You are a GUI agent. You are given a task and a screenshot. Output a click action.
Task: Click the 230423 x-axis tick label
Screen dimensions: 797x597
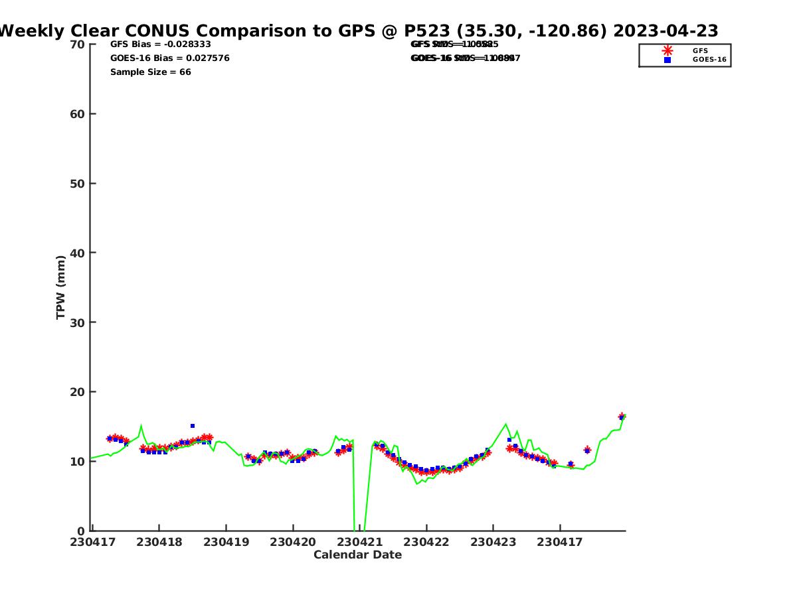pos(493,542)
